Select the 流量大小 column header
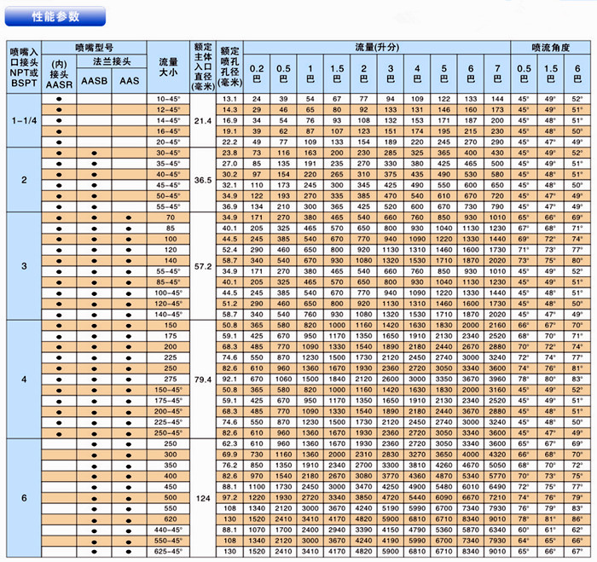597x562 pixels. point(169,67)
